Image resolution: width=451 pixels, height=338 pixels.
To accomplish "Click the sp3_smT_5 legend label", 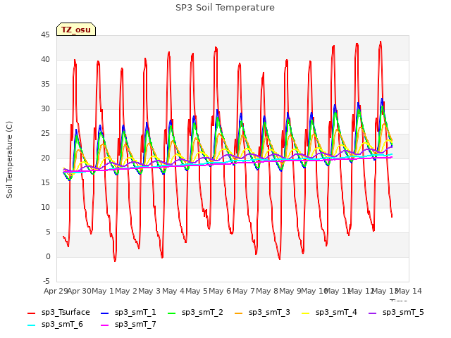I will 403,312.
